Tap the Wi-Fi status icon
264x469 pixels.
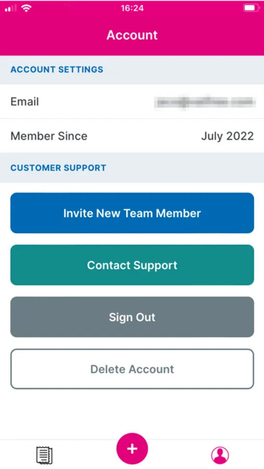[x=27, y=8]
